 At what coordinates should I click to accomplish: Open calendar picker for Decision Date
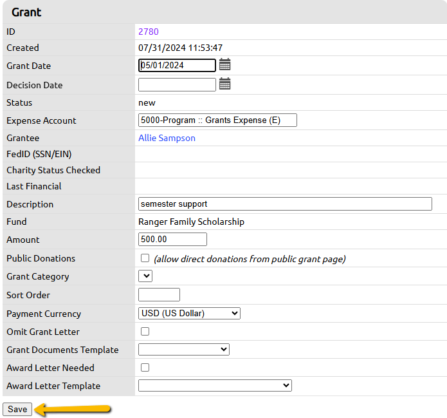(x=224, y=84)
